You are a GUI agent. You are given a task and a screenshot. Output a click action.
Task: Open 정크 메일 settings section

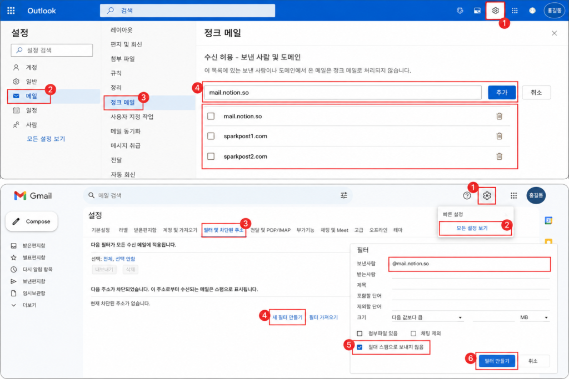coord(123,103)
